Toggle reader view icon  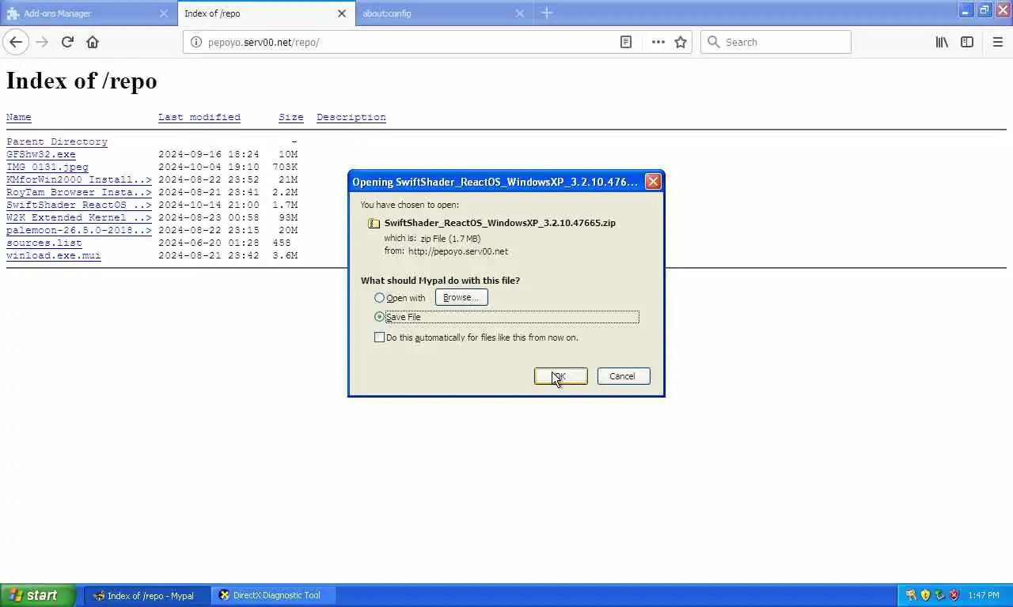point(626,42)
